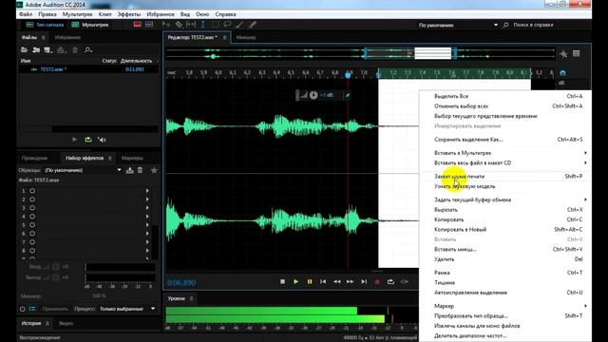
Task: Click the Pause button
Action: (310, 282)
